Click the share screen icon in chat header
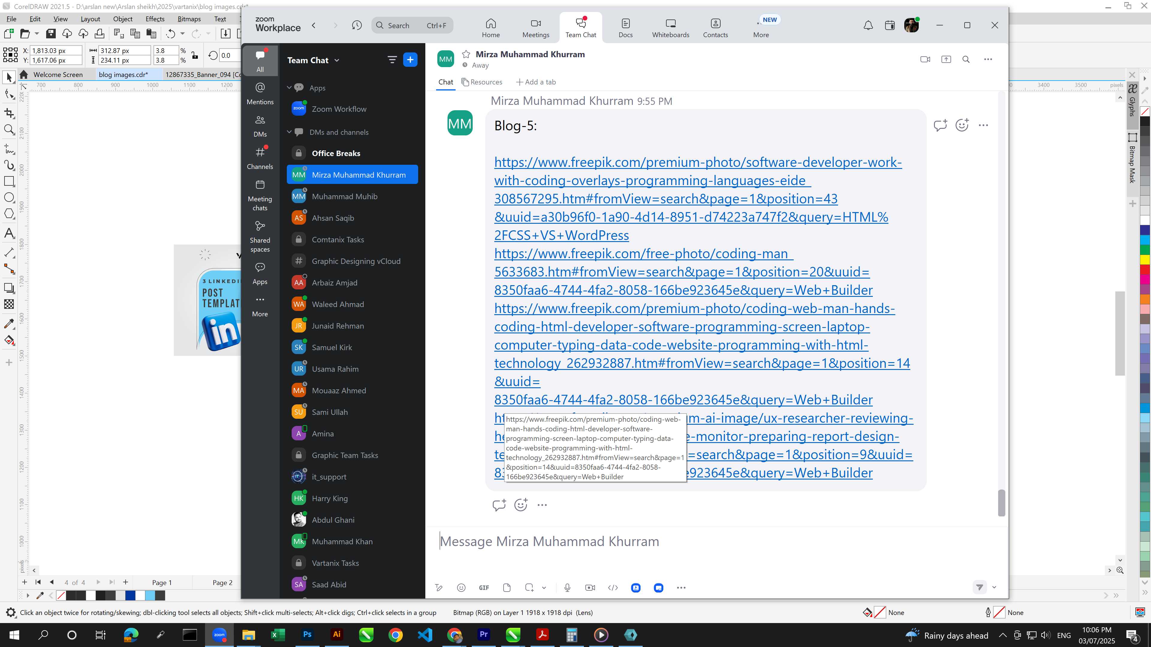1151x647 pixels. pos(946,59)
